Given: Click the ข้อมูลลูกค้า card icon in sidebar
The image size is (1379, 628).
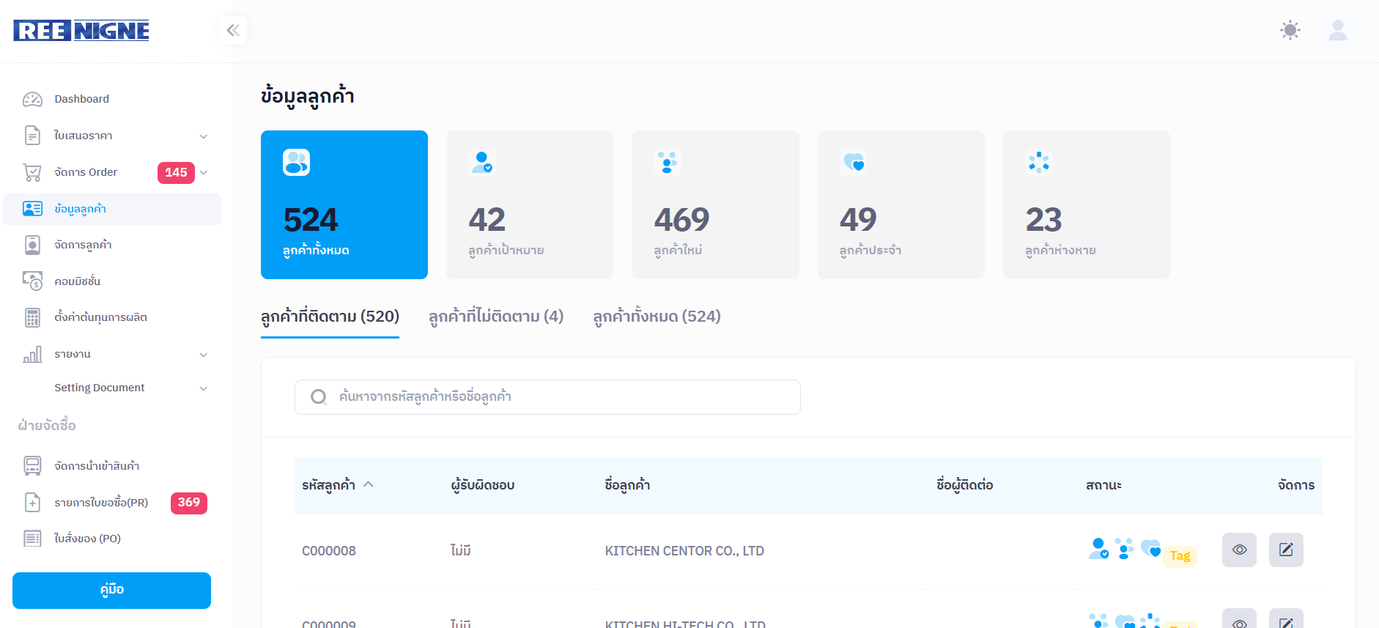Looking at the screenshot, I should click(x=32, y=209).
